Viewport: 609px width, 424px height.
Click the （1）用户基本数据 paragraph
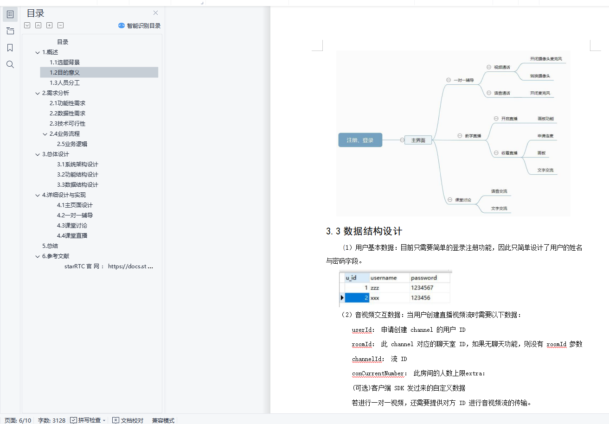(454, 254)
